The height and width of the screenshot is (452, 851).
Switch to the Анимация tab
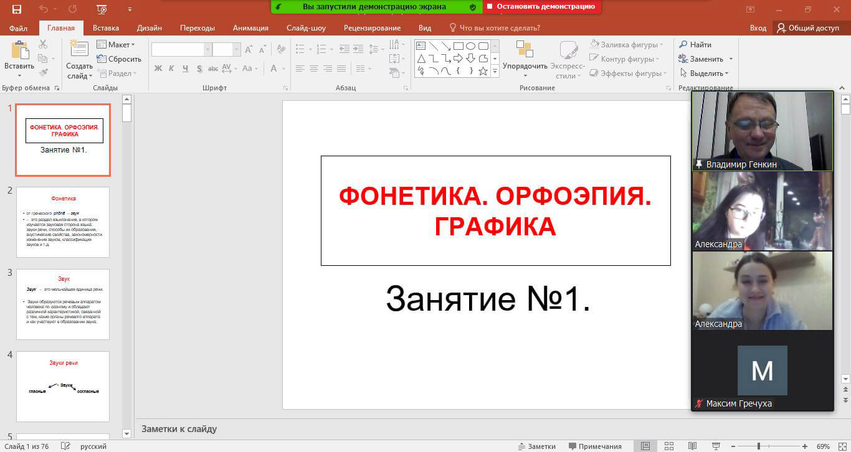[250, 28]
